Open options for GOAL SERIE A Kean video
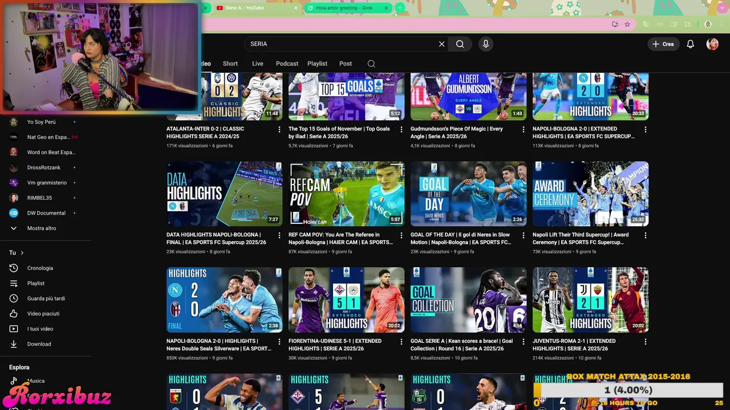The height and width of the screenshot is (410, 730). coord(524,342)
